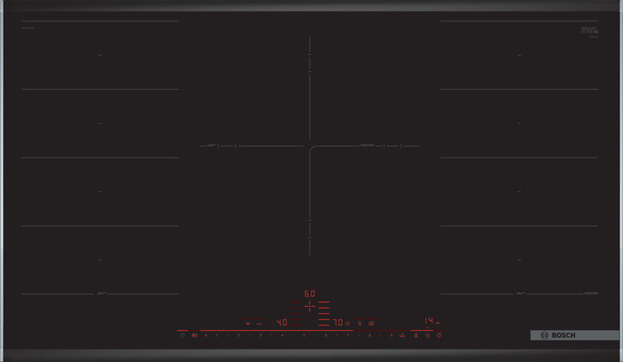Tap the timer symbol beside 7.0
This screenshot has width=623, height=362.
click(x=347, y=323)
